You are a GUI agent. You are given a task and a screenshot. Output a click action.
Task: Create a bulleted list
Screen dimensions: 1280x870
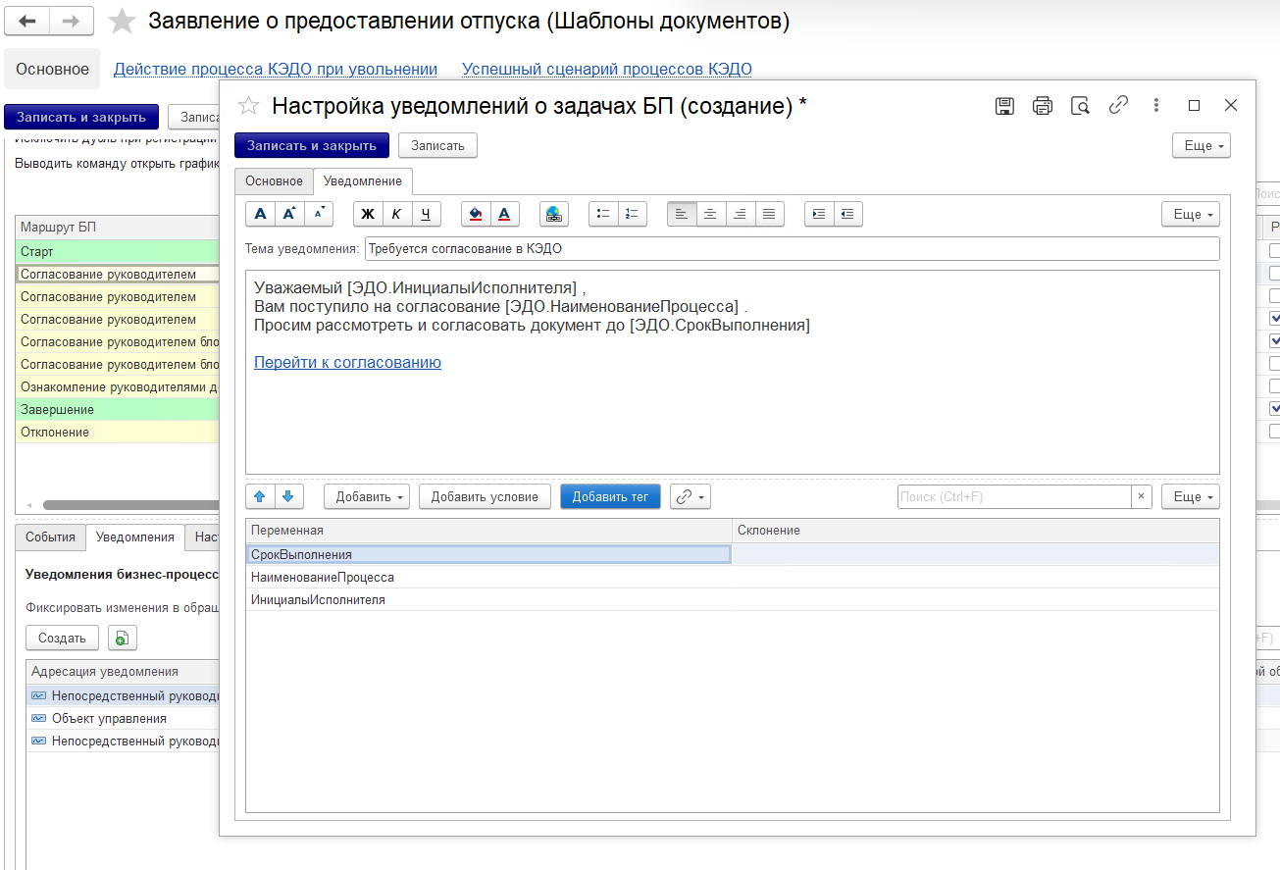click(x=603, y=214)
